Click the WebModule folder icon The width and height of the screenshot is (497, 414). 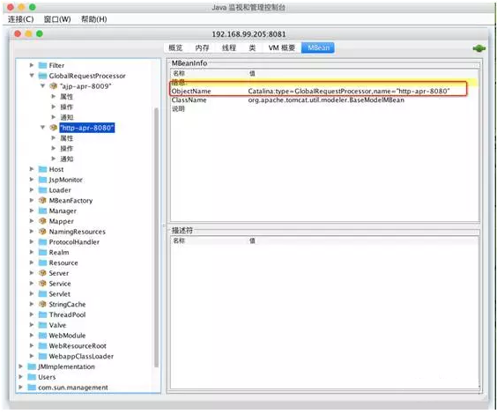pyautogui.click(x=42, y=335)
